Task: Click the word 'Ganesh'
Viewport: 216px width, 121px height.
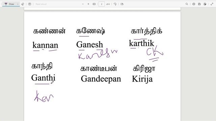Action: pyautogui.click(x=89, y=44)
